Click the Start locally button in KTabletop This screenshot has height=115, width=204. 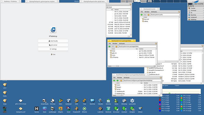pyautogui.click(x=53, y=41)
